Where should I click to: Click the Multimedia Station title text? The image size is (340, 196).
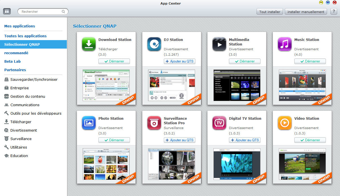click(x=239, y=42)
